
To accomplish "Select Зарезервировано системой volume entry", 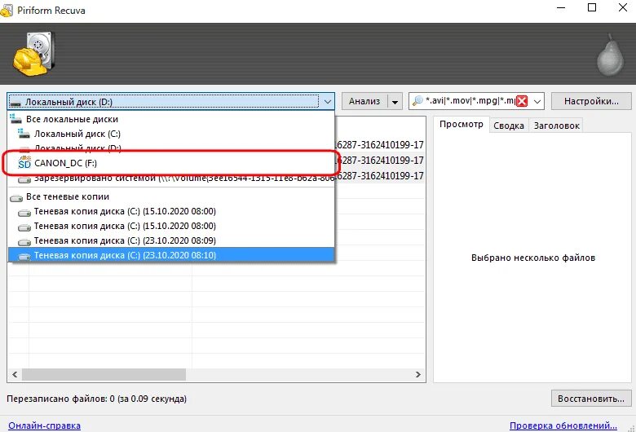I will [170, 179].
